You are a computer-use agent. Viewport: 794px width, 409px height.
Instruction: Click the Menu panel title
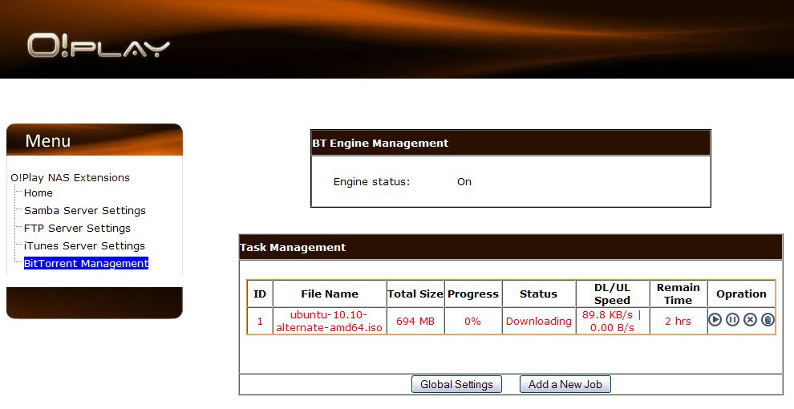point(48,140)
